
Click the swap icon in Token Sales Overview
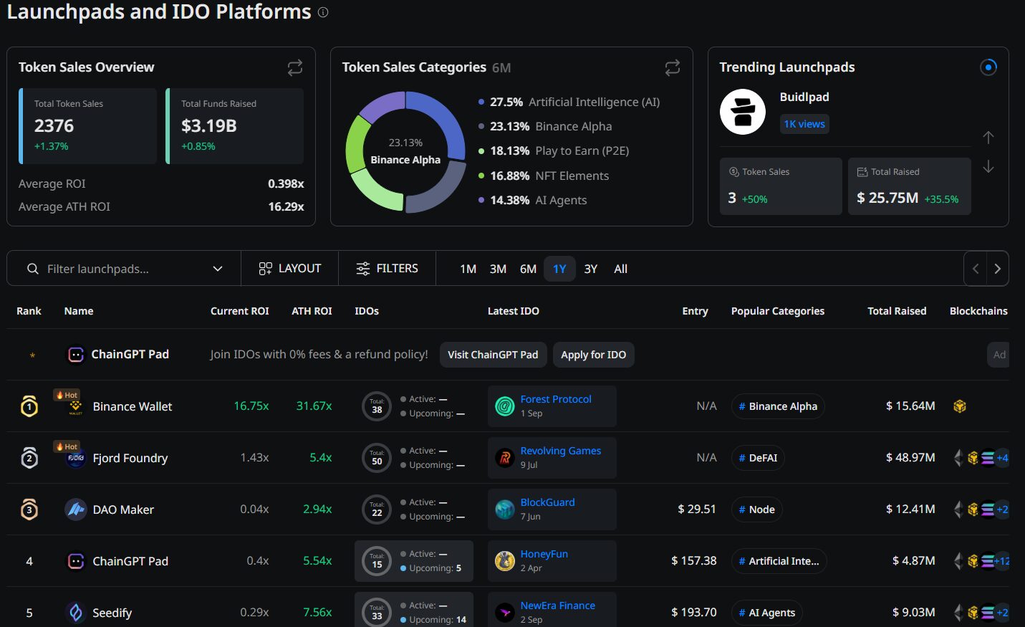point(295,67)
